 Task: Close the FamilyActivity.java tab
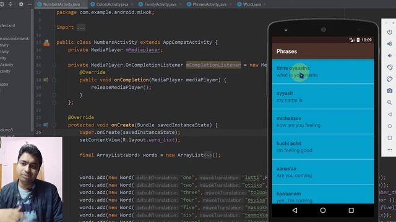click(x=180, y=4)
